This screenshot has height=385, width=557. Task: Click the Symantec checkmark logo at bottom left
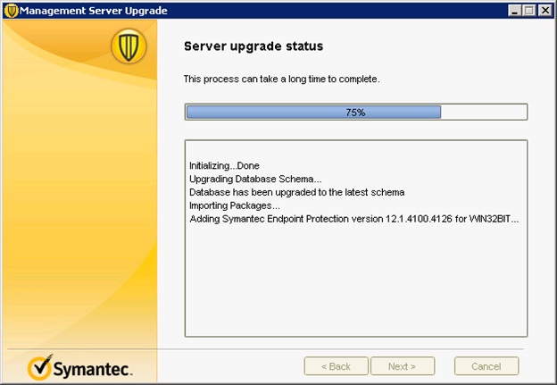tap(79, 367)
